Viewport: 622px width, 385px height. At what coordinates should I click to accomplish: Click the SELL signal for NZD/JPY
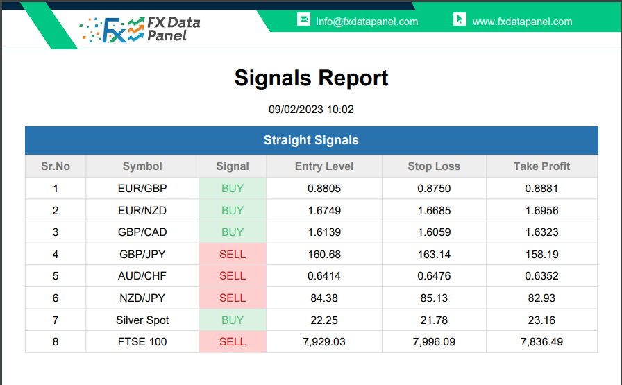pos(233,298)
